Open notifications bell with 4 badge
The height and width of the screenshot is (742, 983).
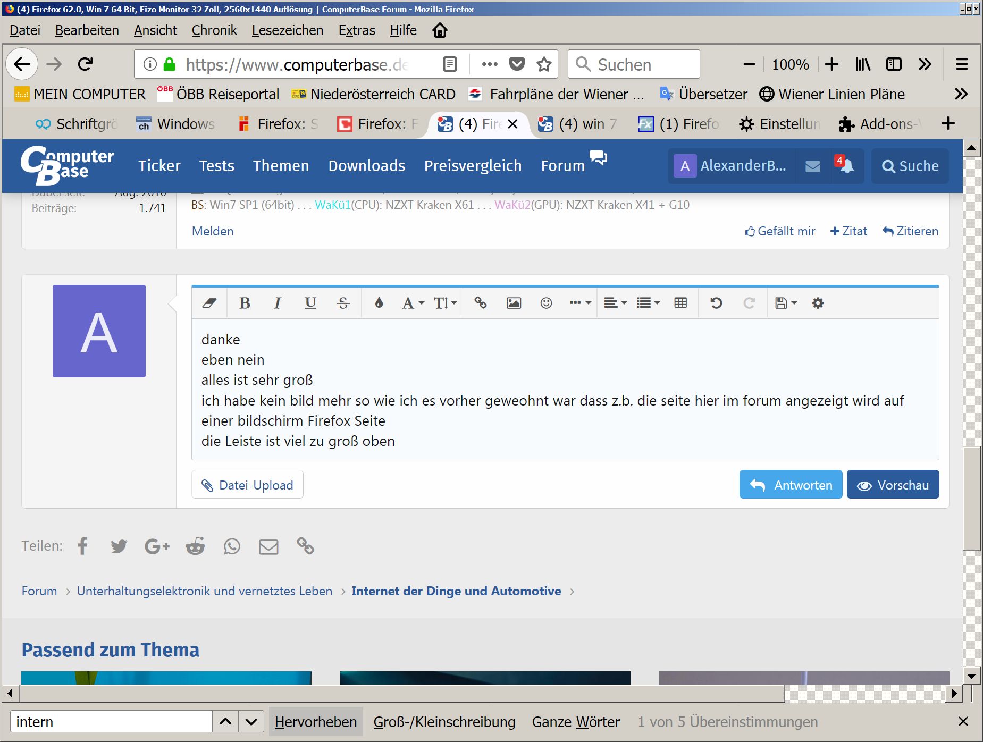[x=845, y=165]
